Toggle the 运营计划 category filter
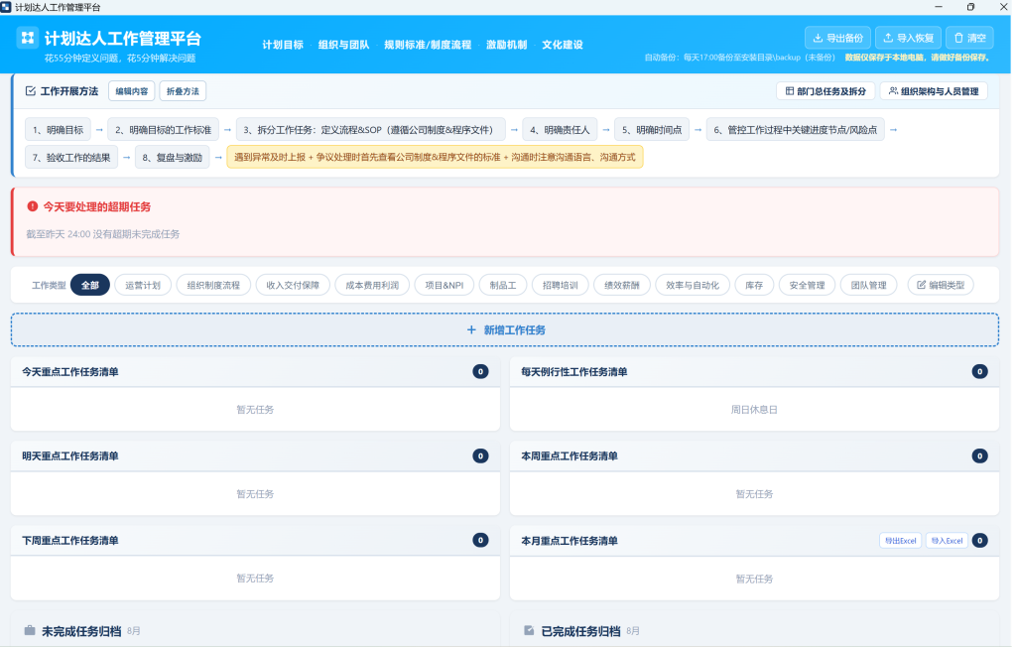This screenshot has height=647, width=1016. (x=143, y=286)
